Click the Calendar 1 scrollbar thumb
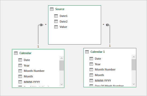 (x=134, y=65)
